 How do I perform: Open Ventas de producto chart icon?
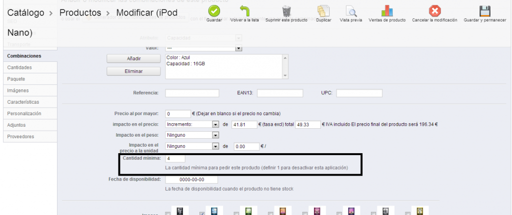386,11
